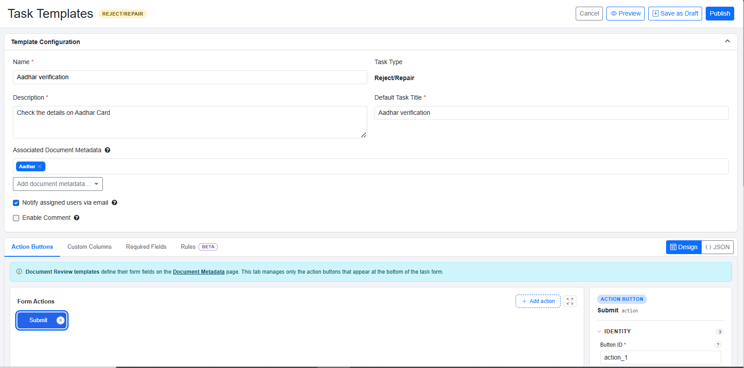Screen dimensions: 744x368
Task: Click the Preview button
Action: (x=626, y=13)
